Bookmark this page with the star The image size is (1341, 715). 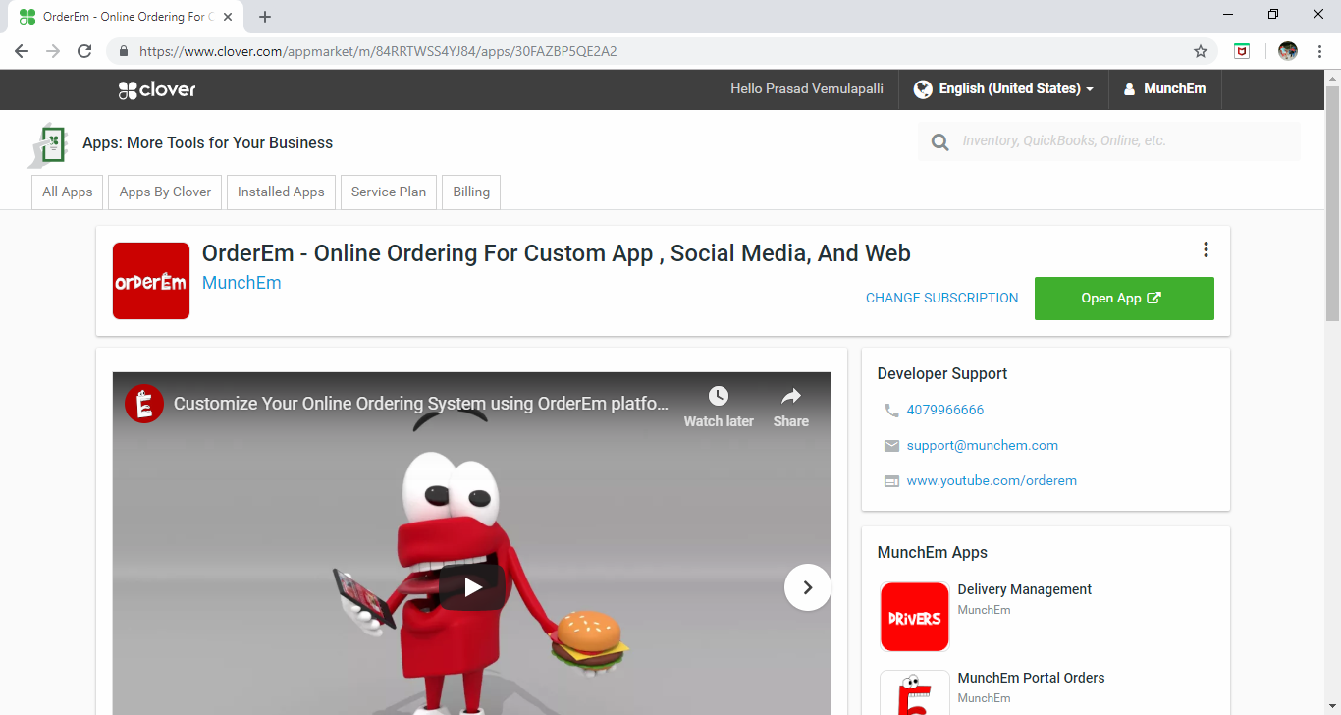pyautogui.click(x=1201, y=51)
